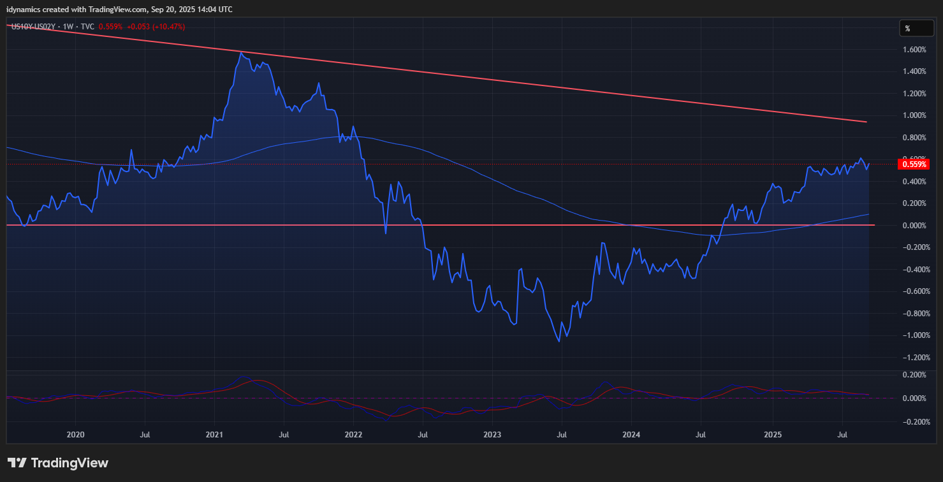Open the % unit selector box
943x482 pixels.
916,29
